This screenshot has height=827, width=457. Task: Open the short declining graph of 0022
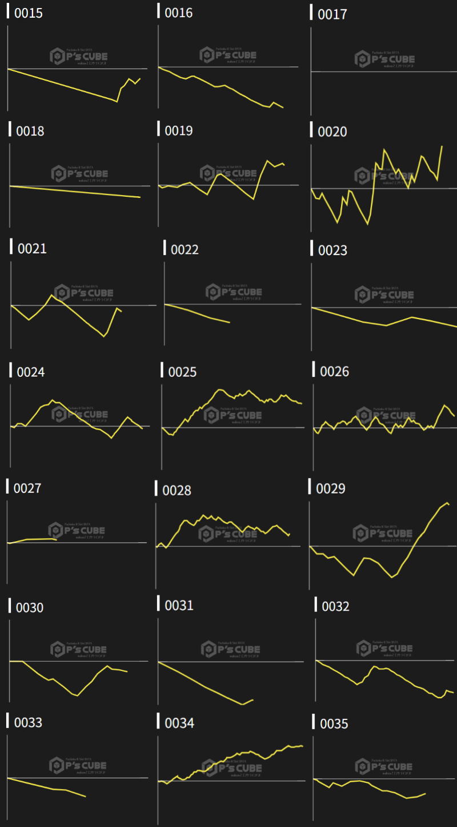pos(231,303)
